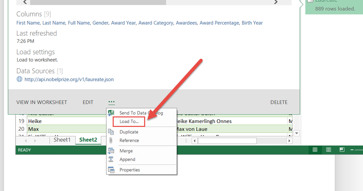Click DELETE to remove the query
The height and width of the screenshot is (191, 363).
(x=279, y=102)
